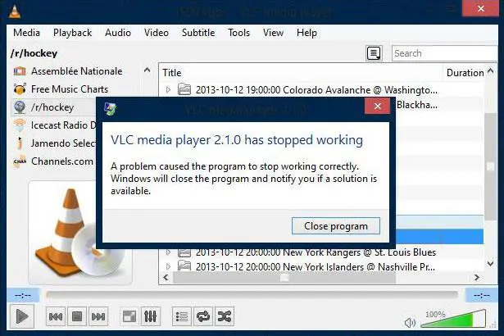The image size is (504, 336).
Task: Click the Channels.com icon
Action: pyautogui.click(x=20, y=161)
